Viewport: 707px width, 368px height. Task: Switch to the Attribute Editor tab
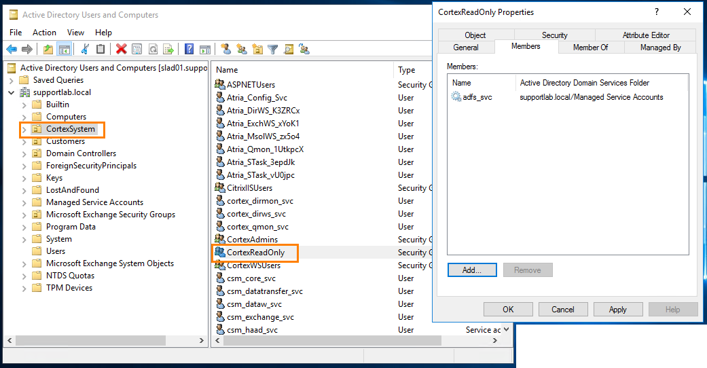tap(645, 35)
